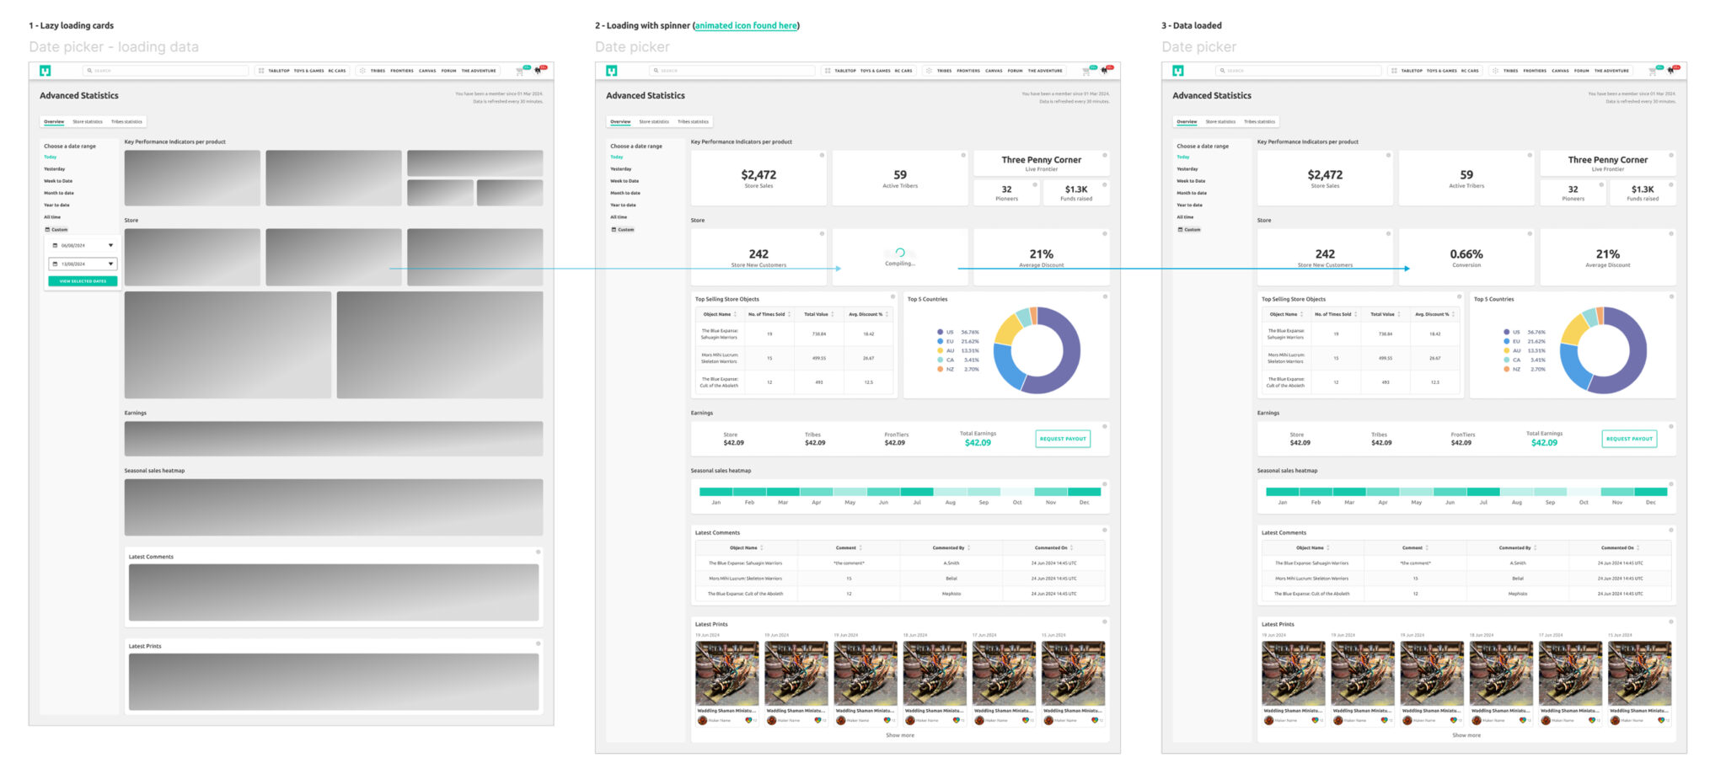Screen dimensions: 1726x779
Task: Open the 13/08/2024 end date dropdown in mockup 1
Action: (110, 264)
